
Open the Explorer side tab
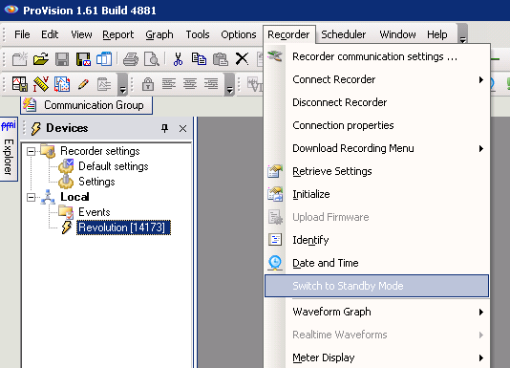tap(9, 149)
